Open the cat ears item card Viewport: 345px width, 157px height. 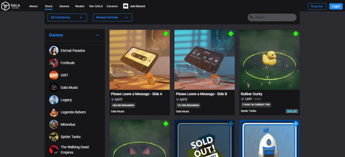[x=139, y=139]
